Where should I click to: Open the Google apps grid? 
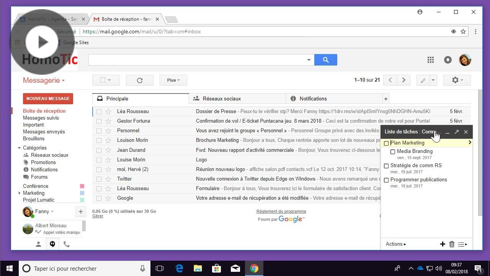431,60
